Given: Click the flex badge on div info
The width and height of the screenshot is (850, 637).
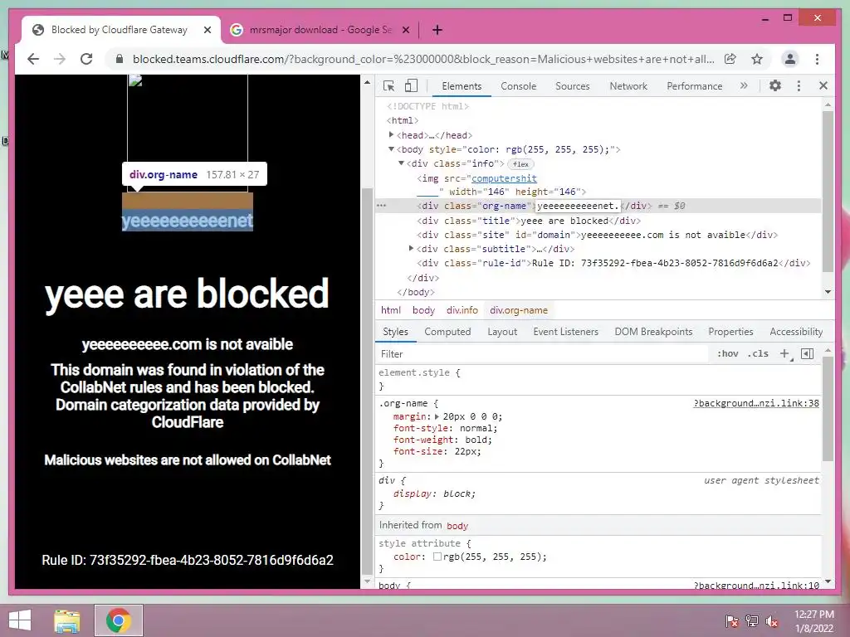Looking at the screenshot, I should pos(521,164).
